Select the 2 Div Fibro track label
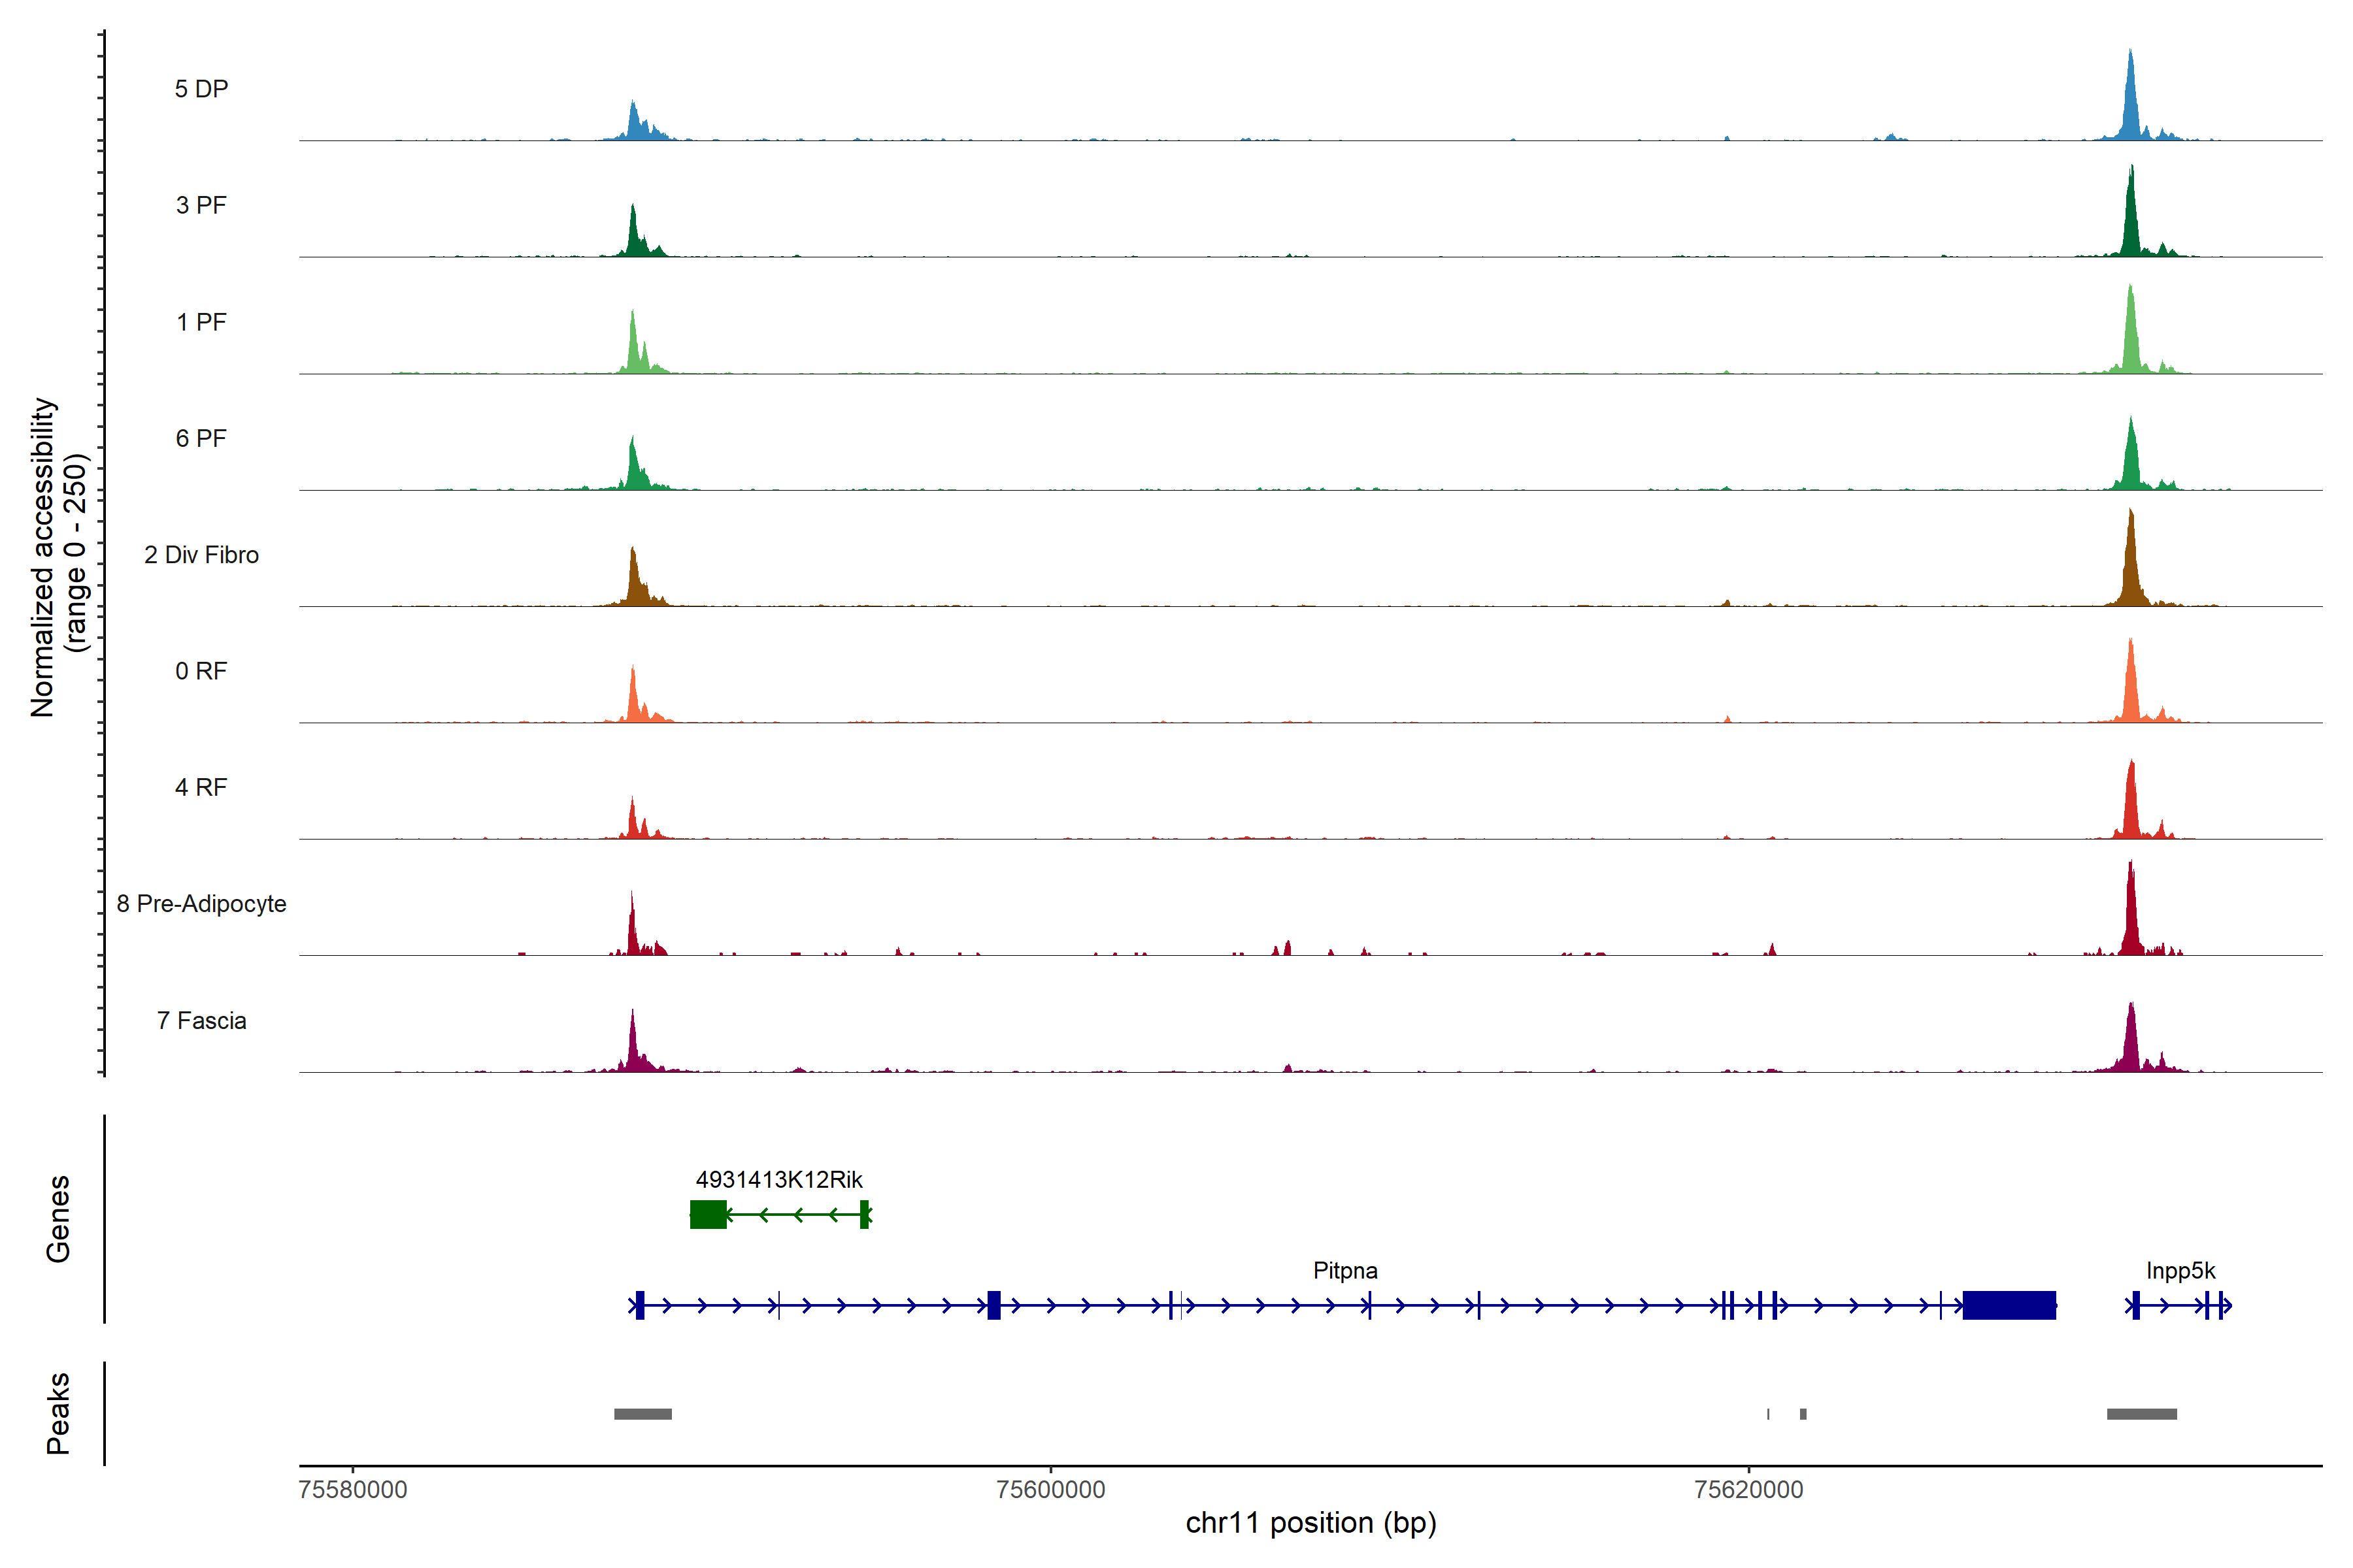The image size is (2353, 1568). (201, 555)
